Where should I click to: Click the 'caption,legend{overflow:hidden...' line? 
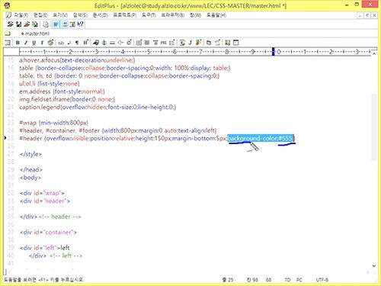pyautogui.click(x=98, y=107)
